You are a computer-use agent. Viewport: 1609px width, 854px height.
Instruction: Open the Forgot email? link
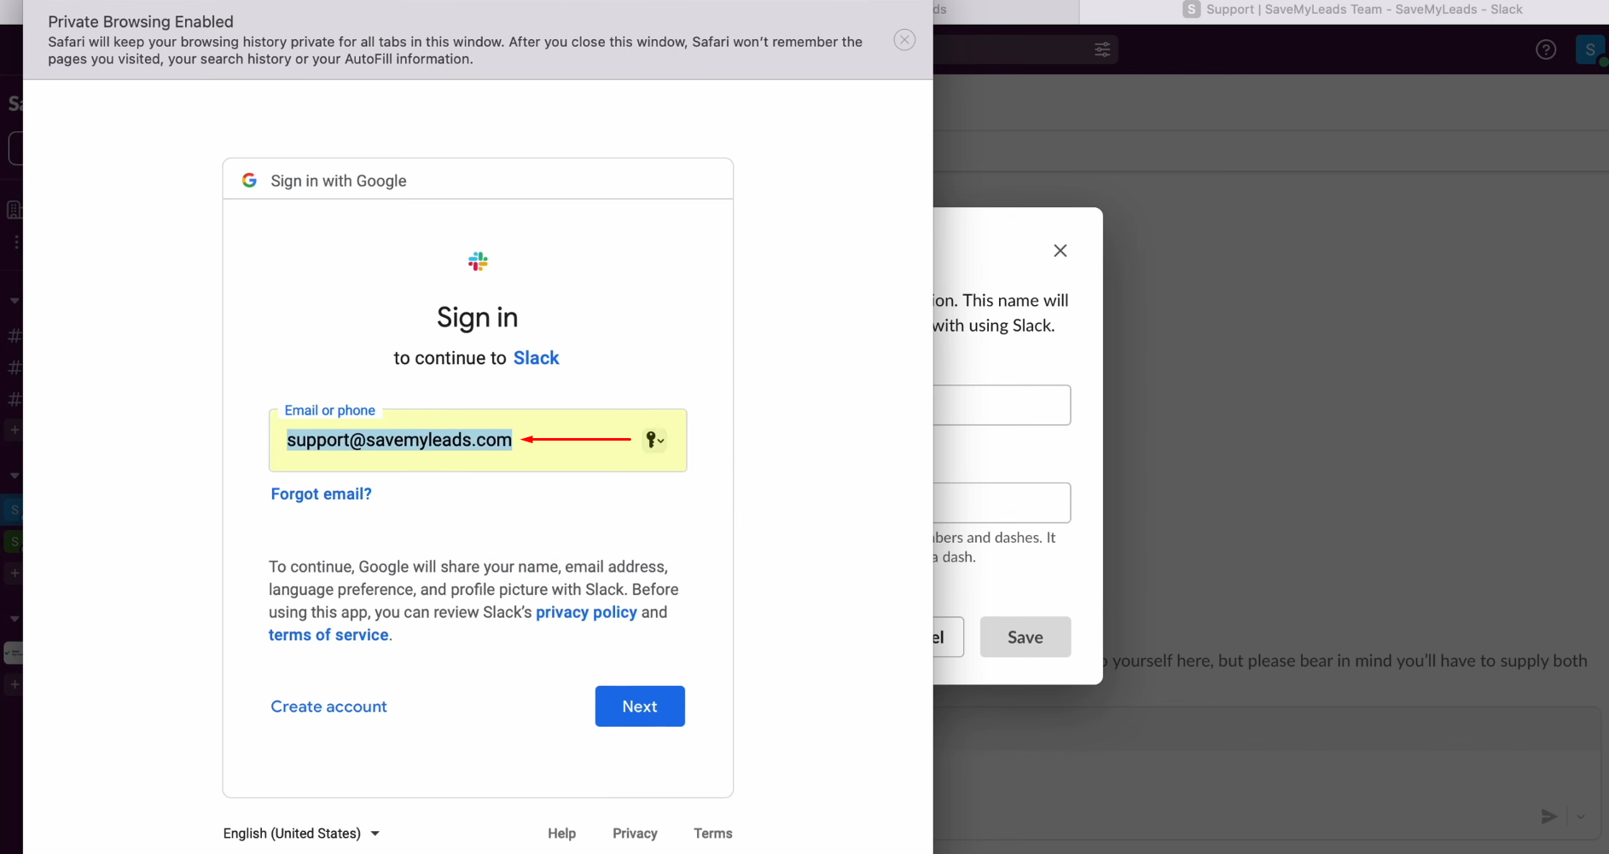321,494
